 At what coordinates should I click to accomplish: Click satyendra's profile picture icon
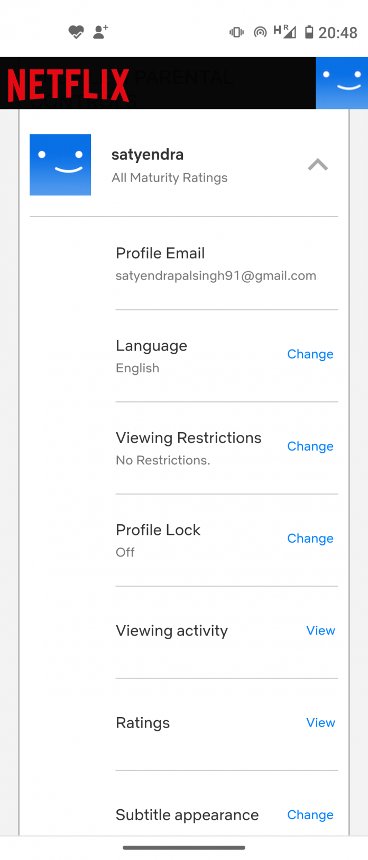[x=60, y=165]
